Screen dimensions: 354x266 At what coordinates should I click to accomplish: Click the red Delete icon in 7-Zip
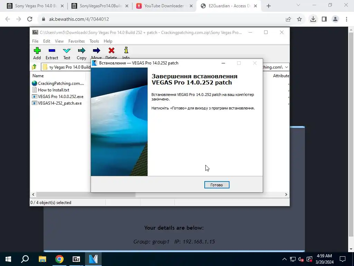[111, 51]
